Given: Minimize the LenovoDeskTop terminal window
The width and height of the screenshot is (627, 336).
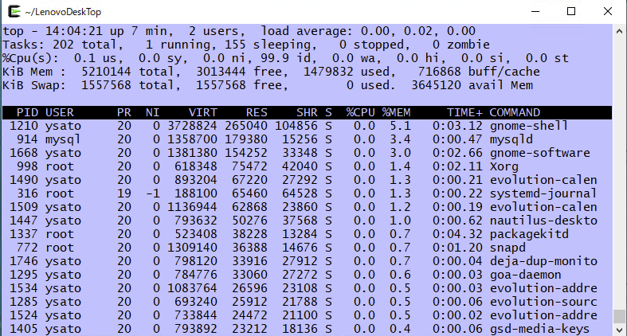Looking at the screenshot, I should coord(535,12).
